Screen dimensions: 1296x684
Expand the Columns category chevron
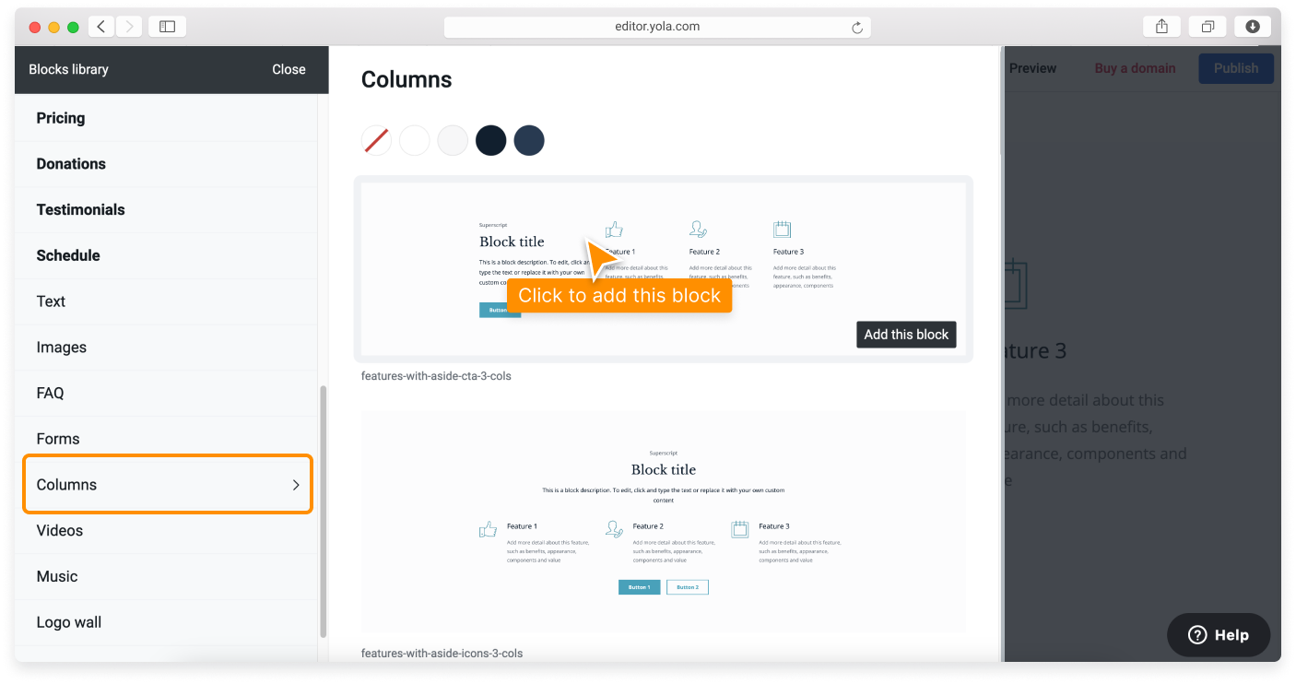click(x=296, y=485)
